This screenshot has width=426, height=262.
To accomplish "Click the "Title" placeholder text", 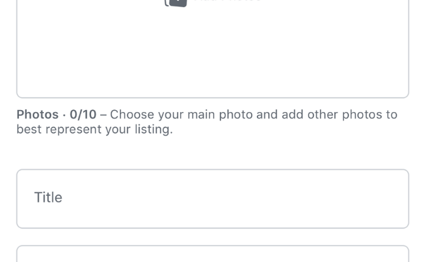I will 48,198.
